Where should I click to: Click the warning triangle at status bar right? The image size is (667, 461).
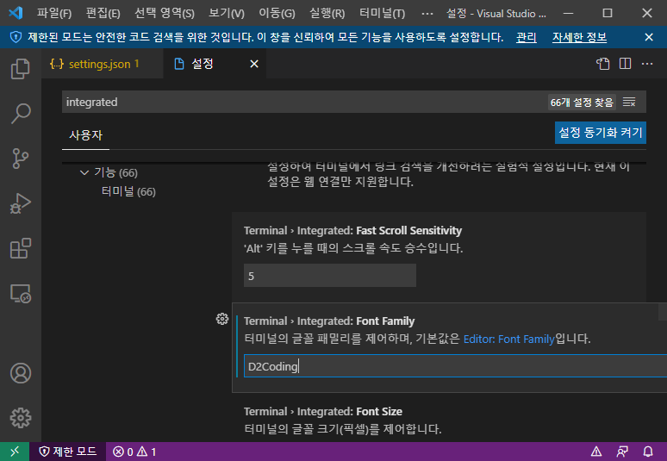tap(596, 452)
